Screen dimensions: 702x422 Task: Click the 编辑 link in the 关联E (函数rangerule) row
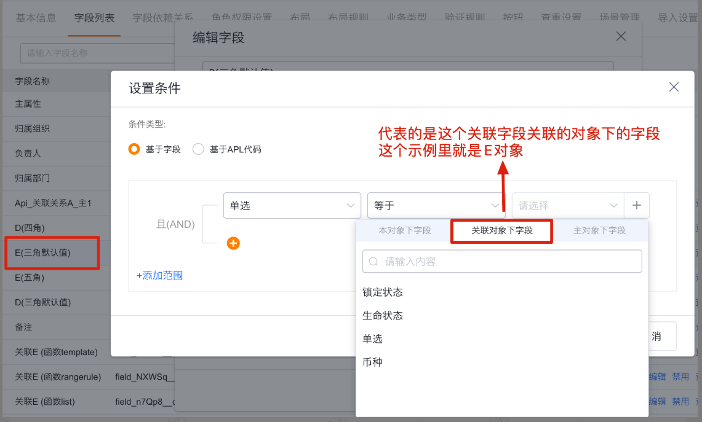pyautogui.click(x=658, y=377)
